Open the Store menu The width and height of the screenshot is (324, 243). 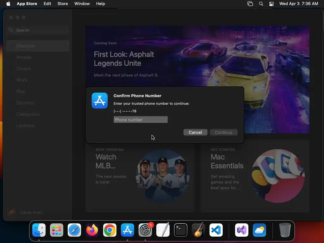(63, 4)
